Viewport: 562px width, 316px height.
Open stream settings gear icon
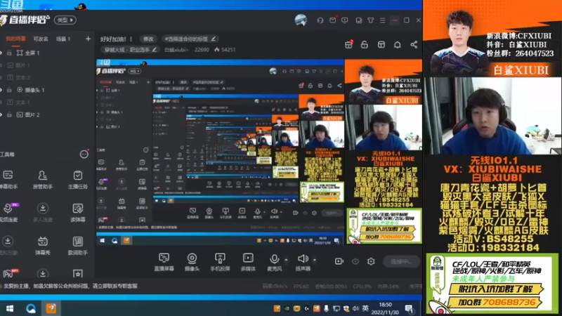(x=371, y=261)
